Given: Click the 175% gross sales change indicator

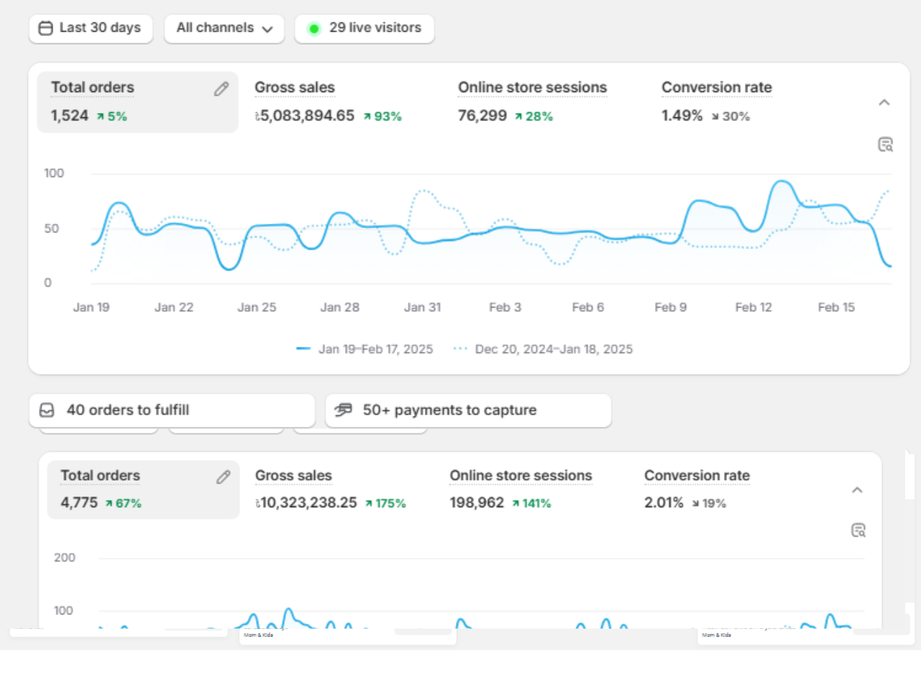Looking at the screenshot, I should [385, 504].
